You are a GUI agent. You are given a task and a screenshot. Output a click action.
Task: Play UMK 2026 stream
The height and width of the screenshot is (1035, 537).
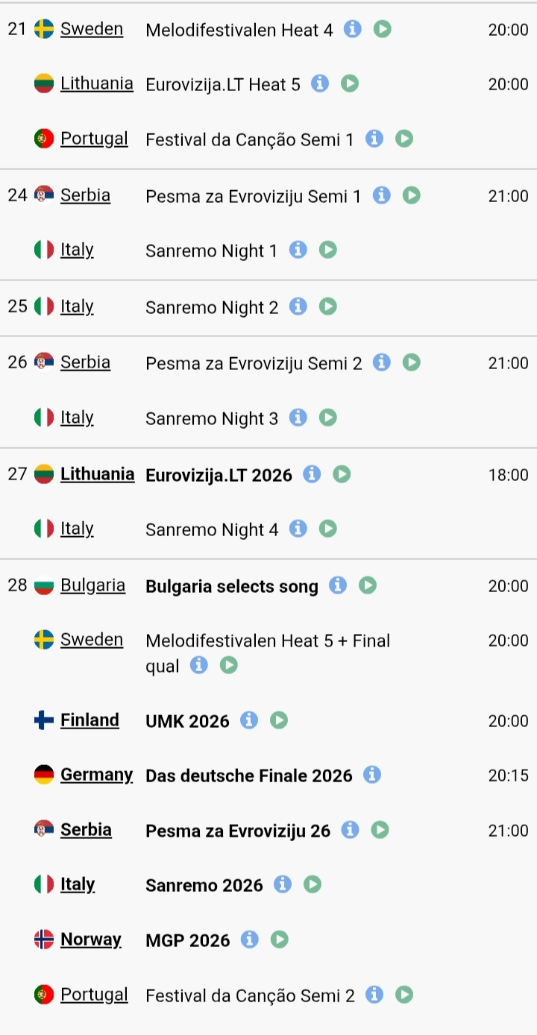(279, 720)
